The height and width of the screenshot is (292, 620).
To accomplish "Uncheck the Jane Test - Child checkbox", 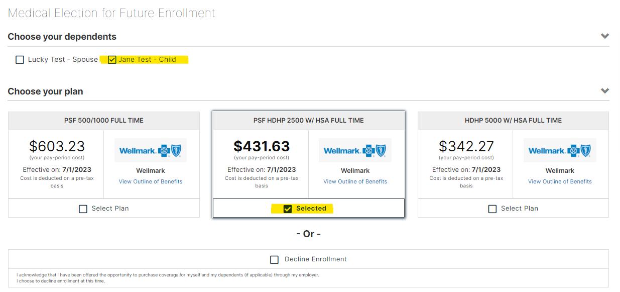I will click(112, 60).
